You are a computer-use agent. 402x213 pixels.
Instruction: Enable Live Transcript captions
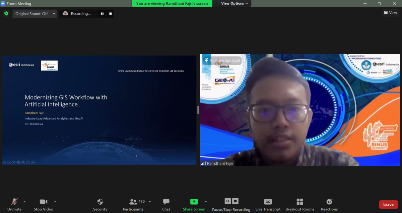pos(268,205)
